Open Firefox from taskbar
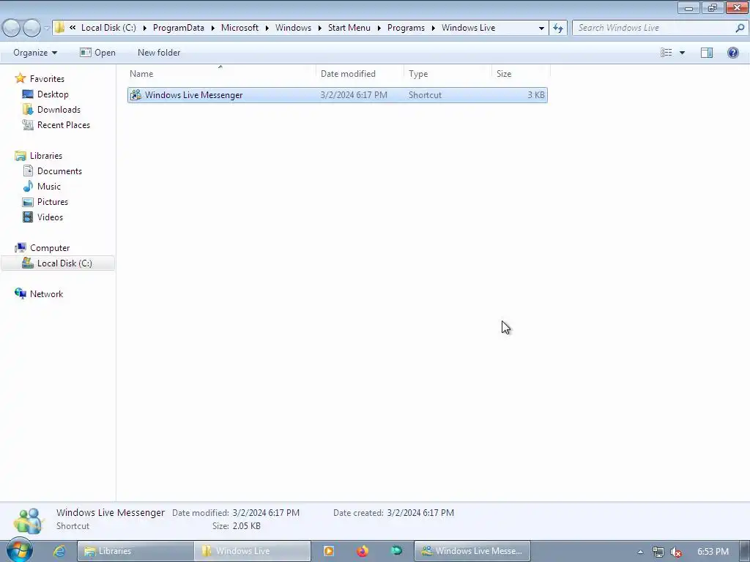Image resolution: width=750 pixels, height=562 pixels. (x=363, y=551)
